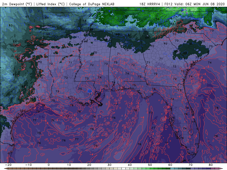Click the 'F012 Valid: 06Z MON JUN 08 2020' text

195,4
